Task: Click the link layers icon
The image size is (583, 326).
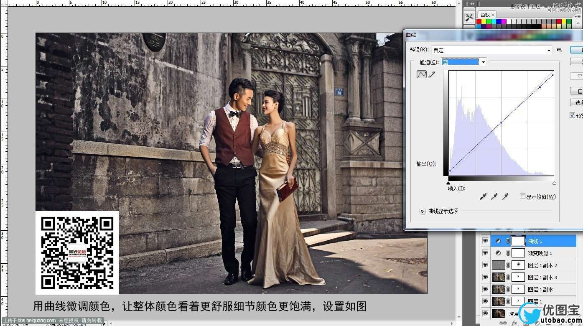Action: click(x=504, y=323)
